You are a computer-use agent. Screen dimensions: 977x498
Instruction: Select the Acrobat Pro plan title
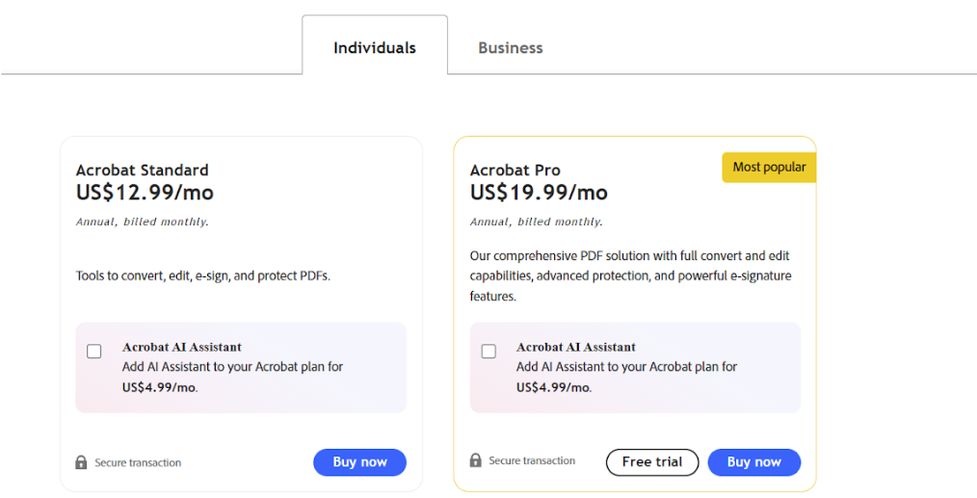coord(515,170)
